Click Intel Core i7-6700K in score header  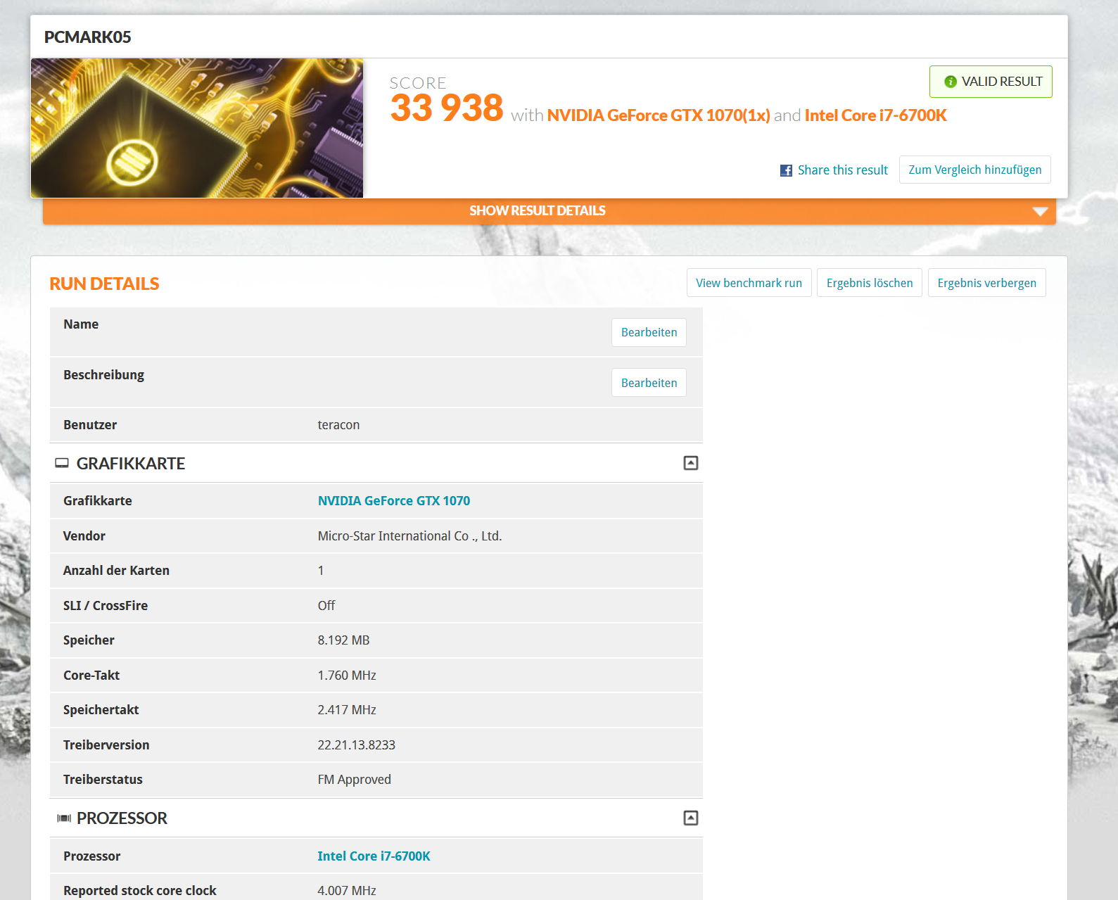coord(875,115)
